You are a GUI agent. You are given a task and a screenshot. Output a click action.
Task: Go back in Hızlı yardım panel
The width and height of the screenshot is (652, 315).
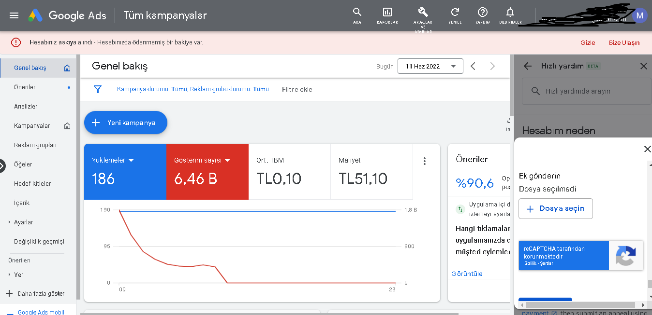tap(528, 66)
